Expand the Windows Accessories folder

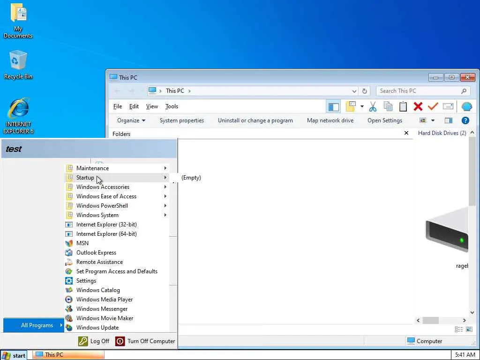pos(117,187)
